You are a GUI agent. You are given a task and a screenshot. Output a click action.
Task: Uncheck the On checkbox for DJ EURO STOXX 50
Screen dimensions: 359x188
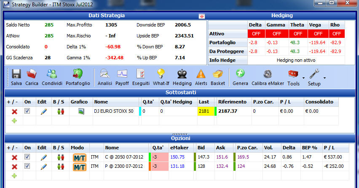coord(27,111)
